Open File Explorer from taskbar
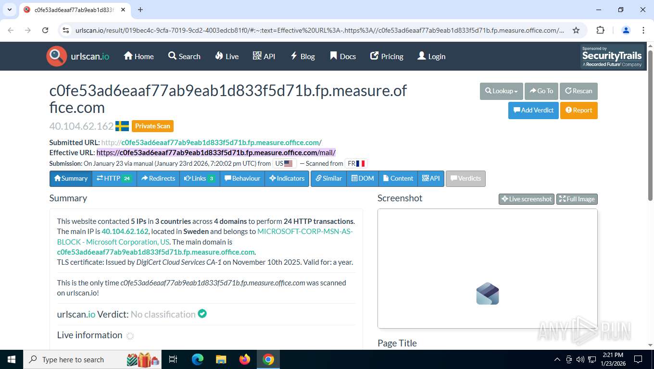The image size is (654, 369). click(x=221, y=359)
